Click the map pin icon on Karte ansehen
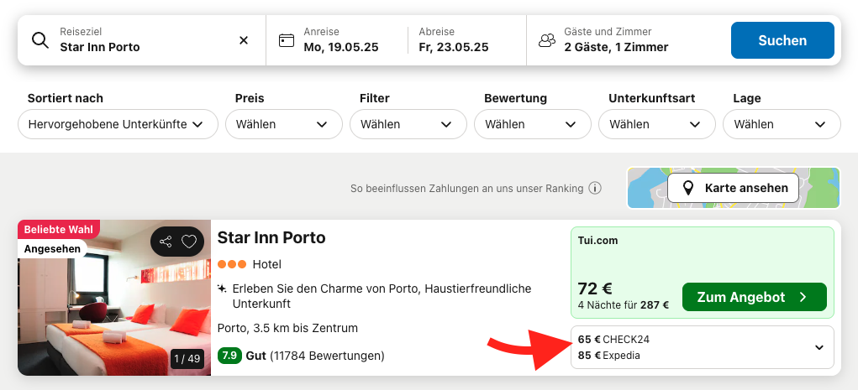The image size is (858, 390). click(688, 189)
